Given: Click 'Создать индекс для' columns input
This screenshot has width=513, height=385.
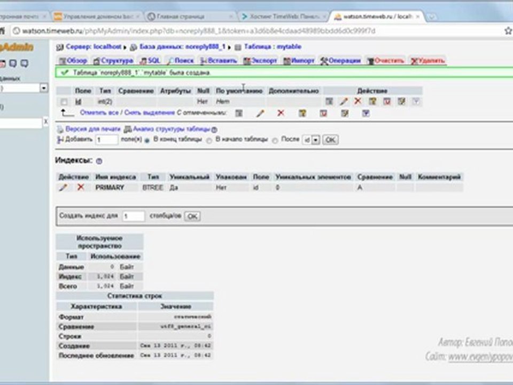Looking at the screenshot, I should [x=134, y=216].
